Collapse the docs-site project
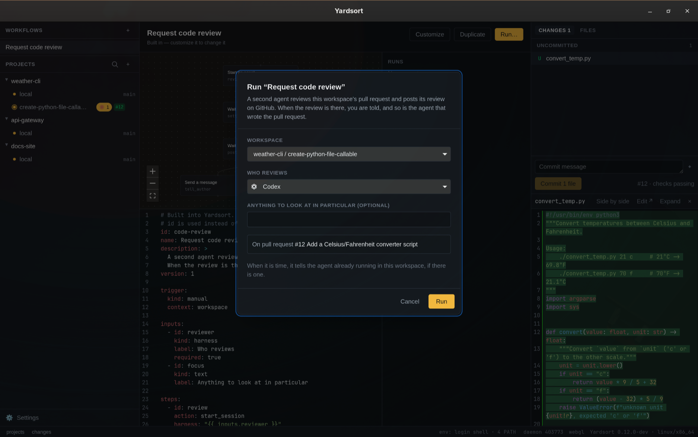This screenshot has width=698, height=437. click(x=7, y=145)
